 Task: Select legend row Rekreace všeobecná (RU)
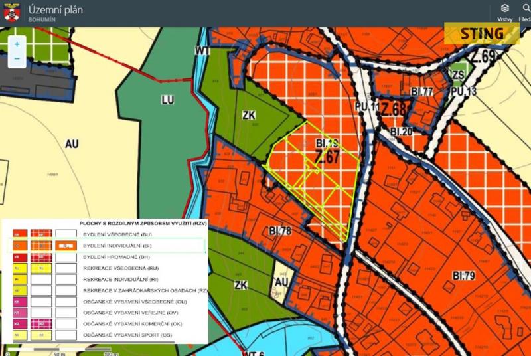point(121,268)
